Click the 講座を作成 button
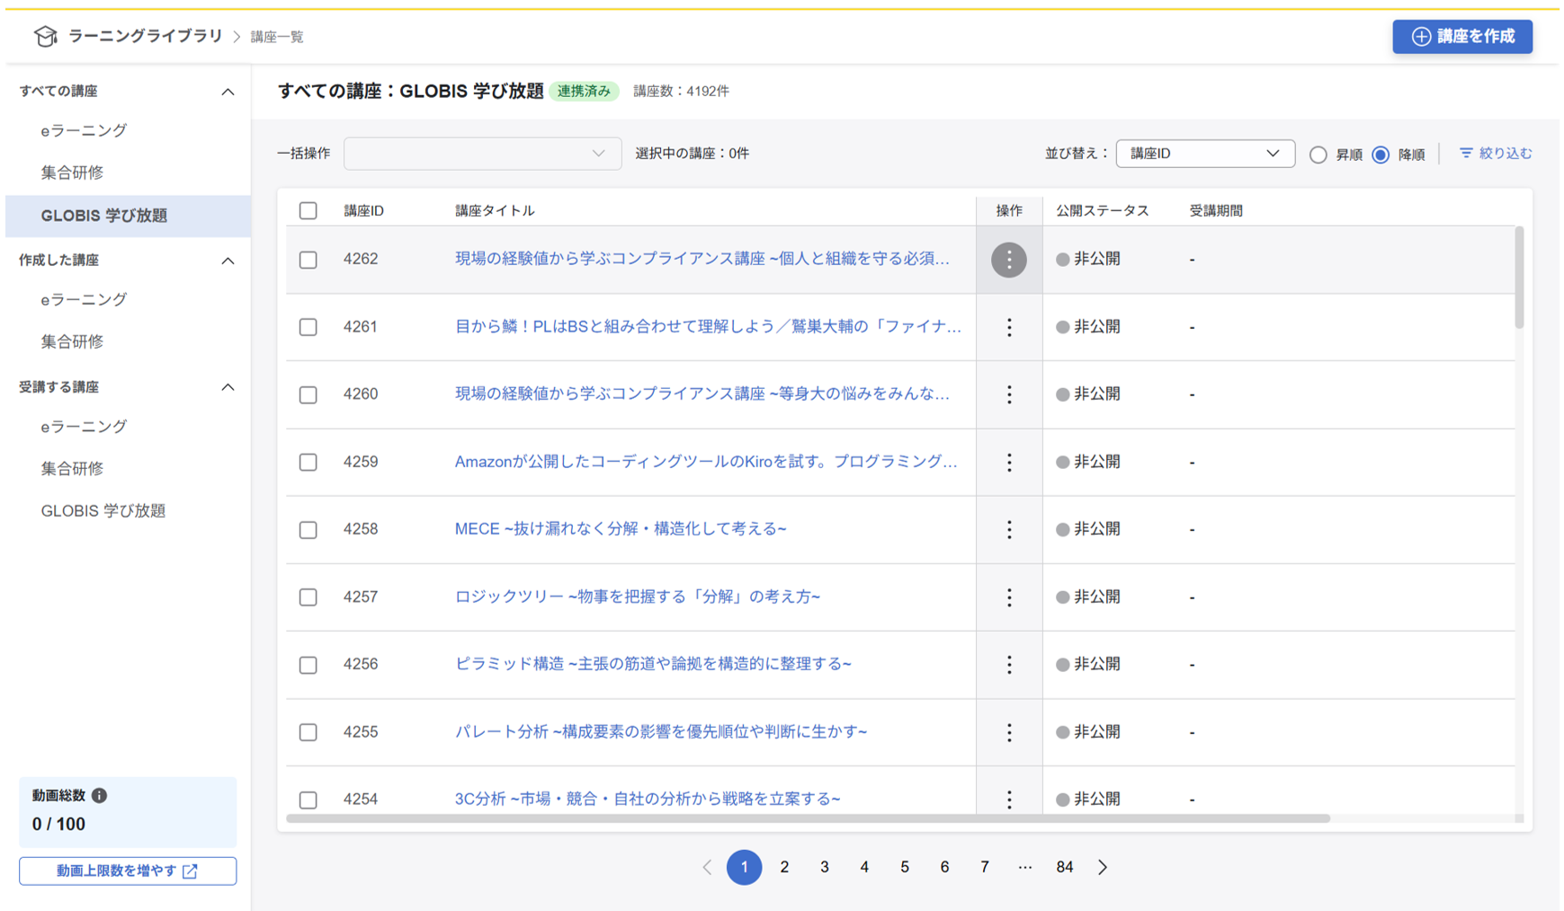This screenshot has width=1564, height=911. [x=1462, y=37]
